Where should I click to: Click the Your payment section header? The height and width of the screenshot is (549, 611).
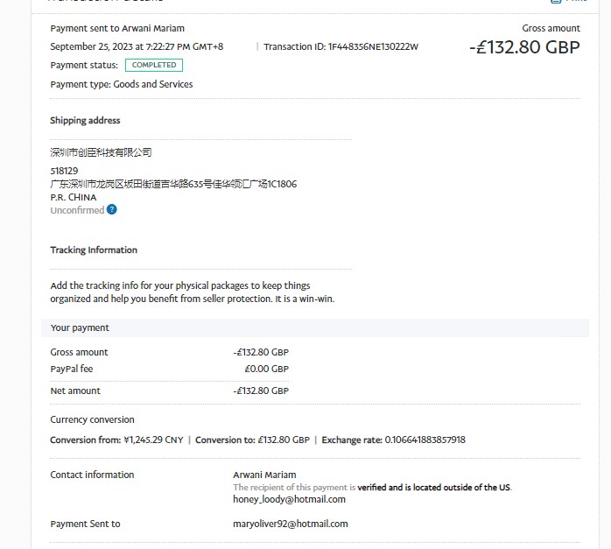coord(80,327)
